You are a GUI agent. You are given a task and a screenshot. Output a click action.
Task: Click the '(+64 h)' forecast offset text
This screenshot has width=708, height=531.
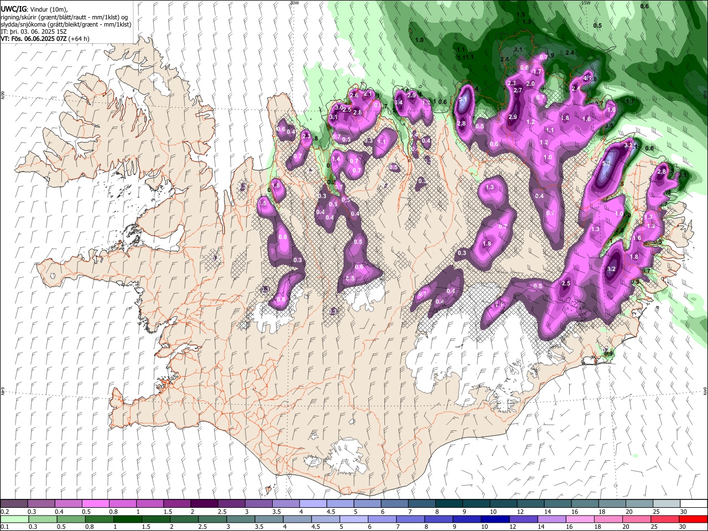point(79,39)
